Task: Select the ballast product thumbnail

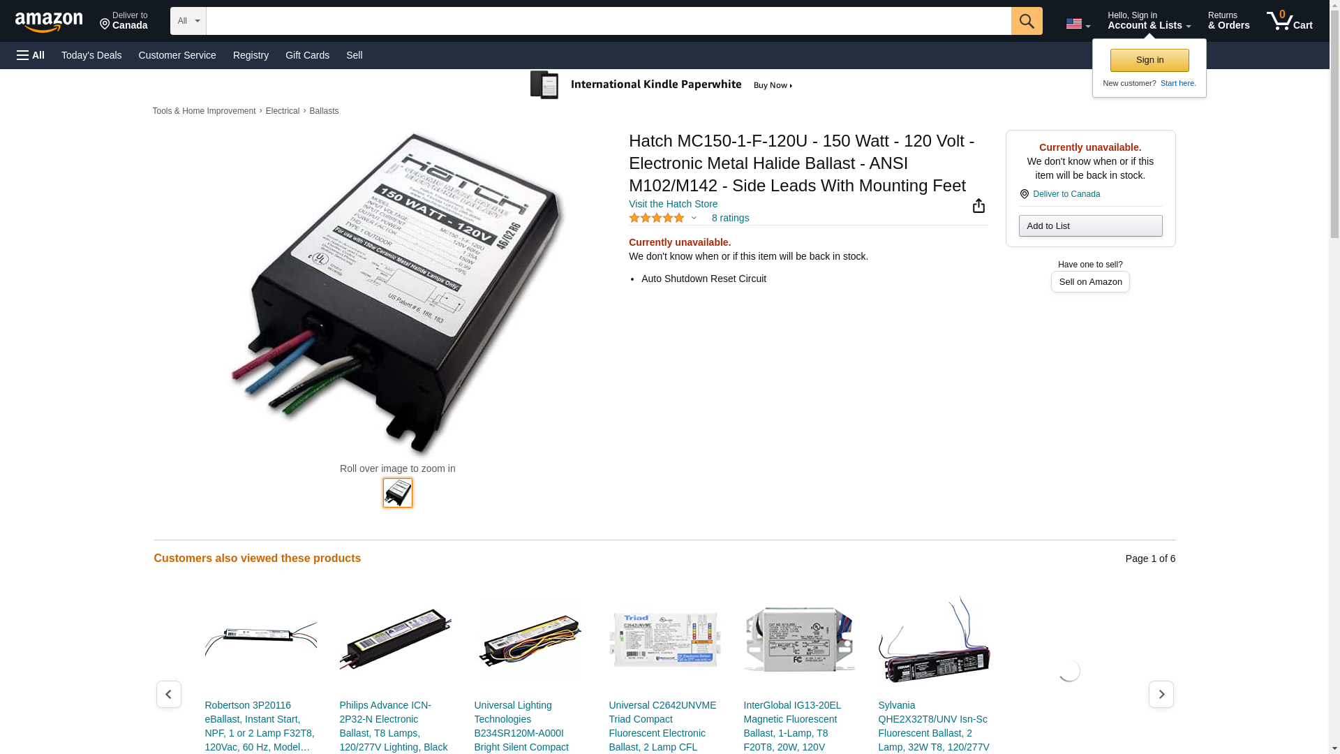Action: tap(398, 493)
